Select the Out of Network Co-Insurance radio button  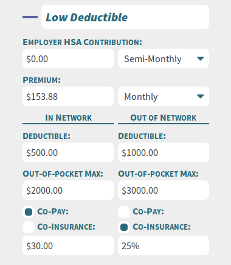(x=124, y=227)
